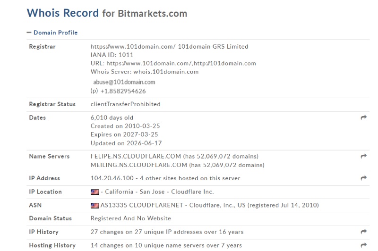Collapse the Domain Profile section
This screenshot has height=251, width=378.
52,33
